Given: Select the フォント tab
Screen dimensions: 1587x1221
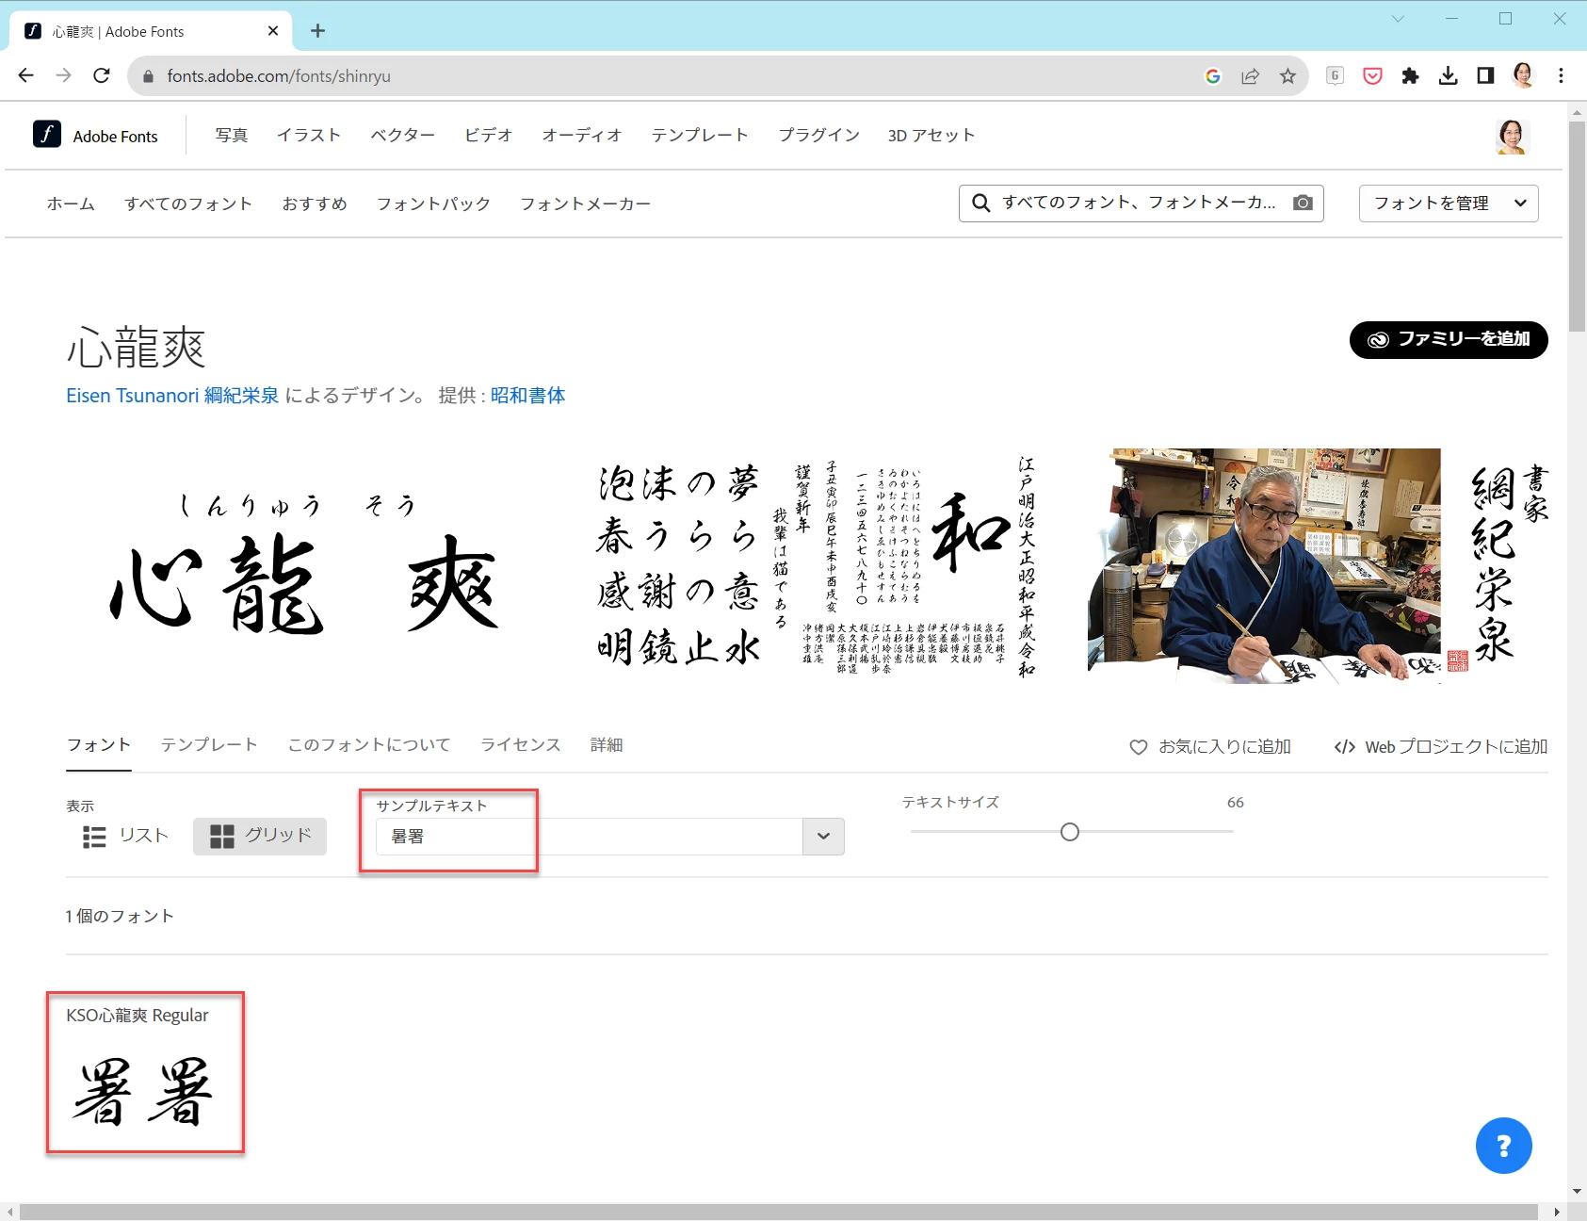Looking at the screenshot, I should 98,745.
